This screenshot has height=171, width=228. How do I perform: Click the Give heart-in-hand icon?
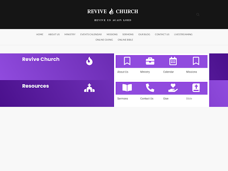173,88
